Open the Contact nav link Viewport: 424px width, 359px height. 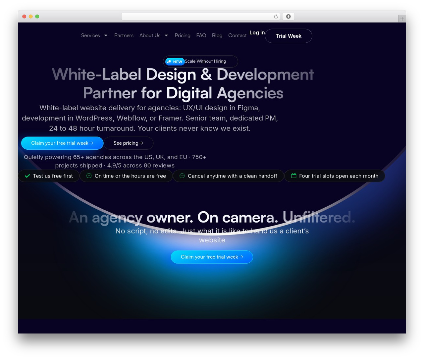(x=237, y=35)
